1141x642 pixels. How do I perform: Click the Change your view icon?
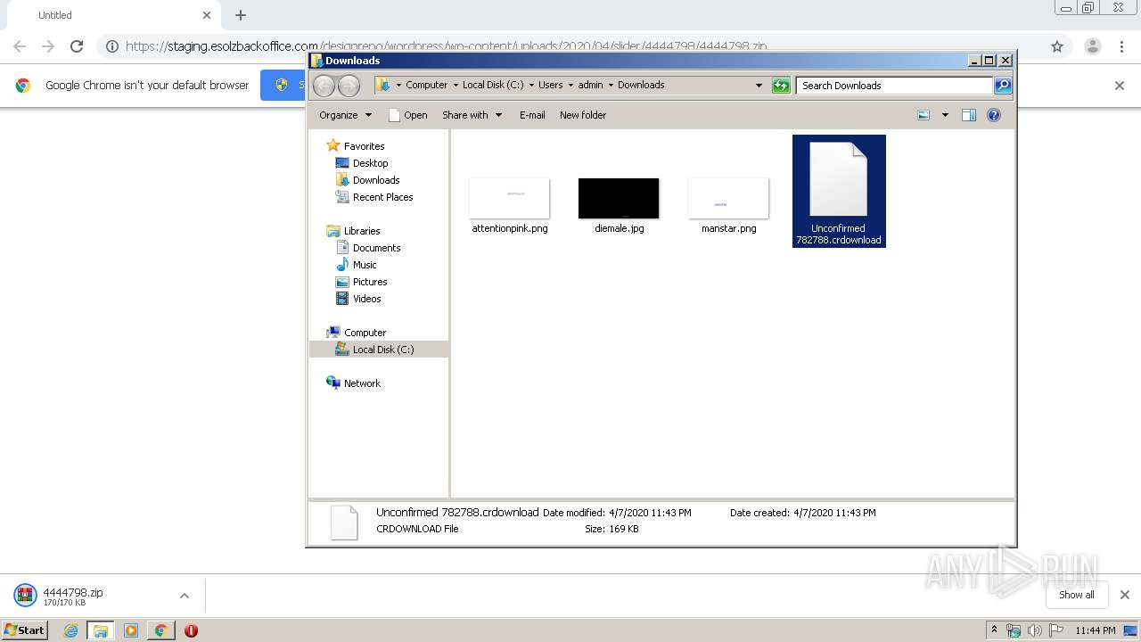923,115
